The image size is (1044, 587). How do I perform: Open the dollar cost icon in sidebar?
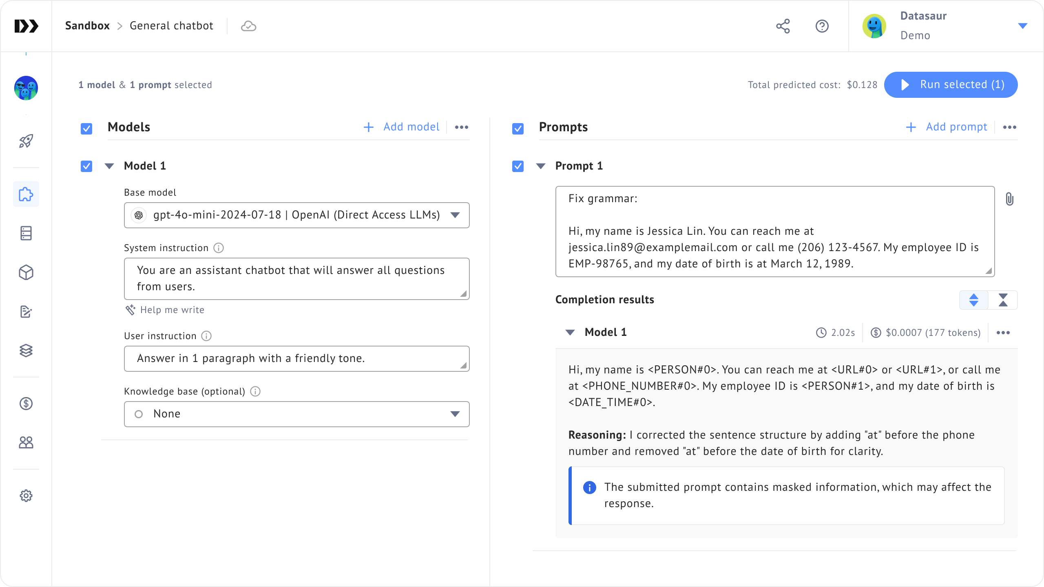click(26, 404)
